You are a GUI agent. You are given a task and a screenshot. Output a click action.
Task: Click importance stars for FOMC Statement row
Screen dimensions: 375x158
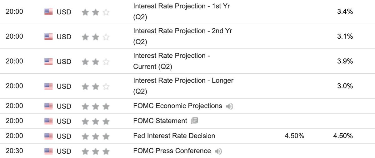(95, 121)
